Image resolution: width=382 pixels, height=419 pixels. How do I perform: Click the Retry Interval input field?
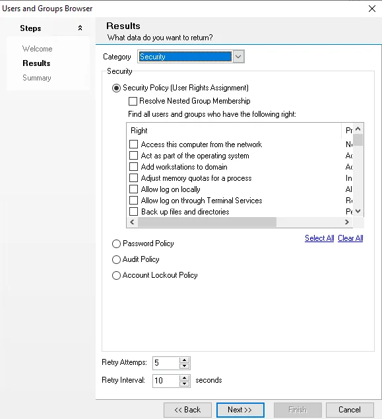[166, 381]
